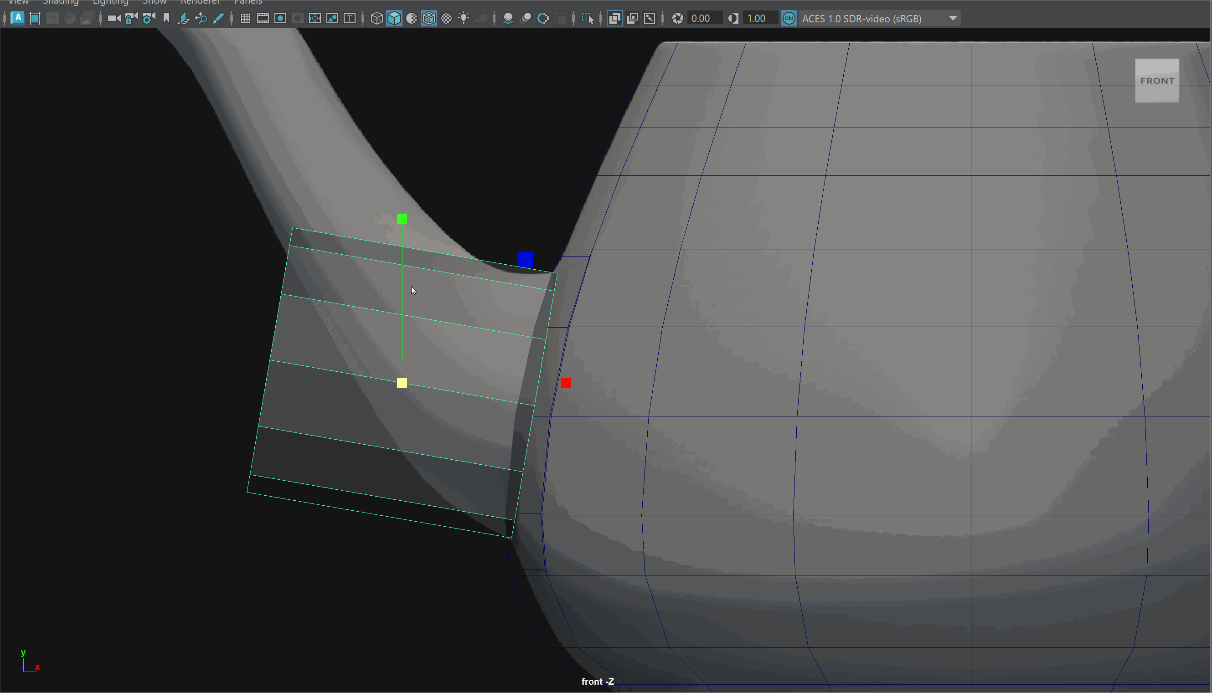This screenshot has height=693, width=1212.
Task: Open camera attributes gear icon
Action: coord(149,19)
